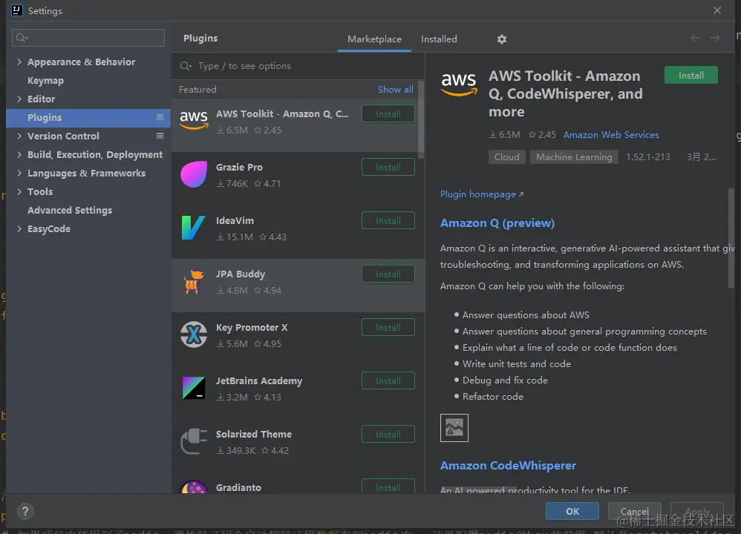Open the Amazon Web Services vendor link
The height and width of the screenshot is (534, 741).
pos(610,134)
